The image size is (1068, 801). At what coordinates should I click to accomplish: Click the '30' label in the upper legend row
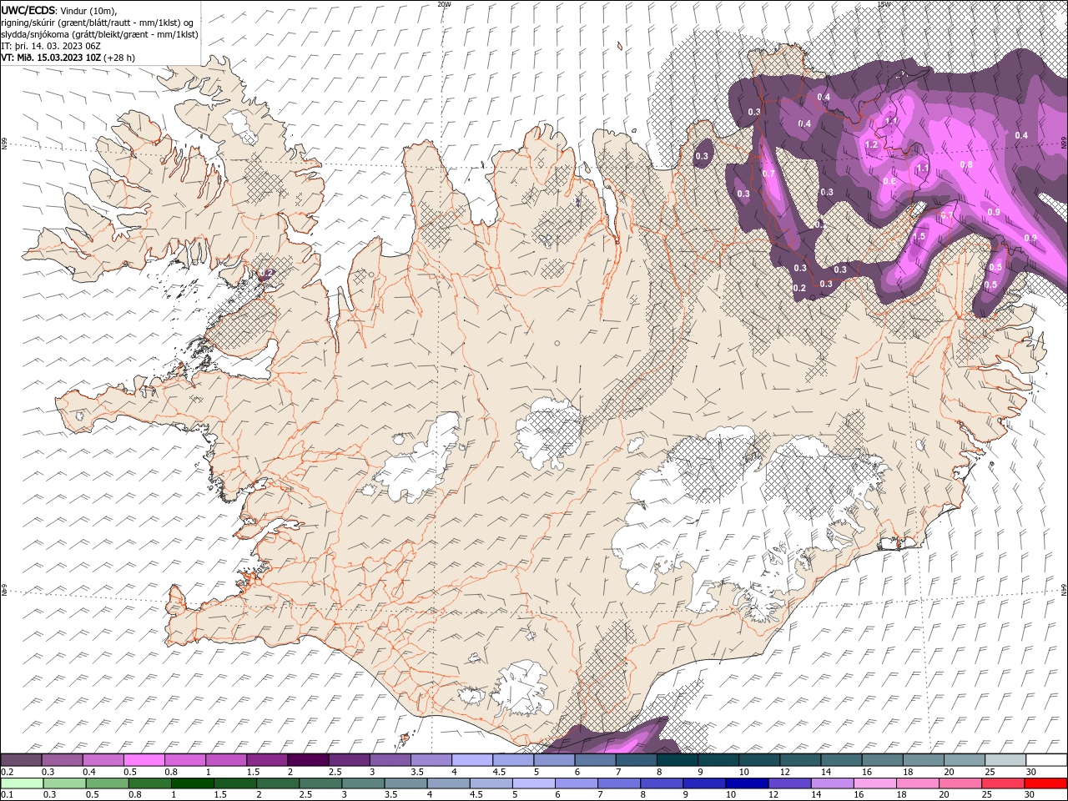click(x=1030, y=772)
